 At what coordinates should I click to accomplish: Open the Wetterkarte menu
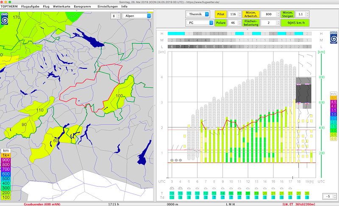pyautogui.click(x=61, y=6)
